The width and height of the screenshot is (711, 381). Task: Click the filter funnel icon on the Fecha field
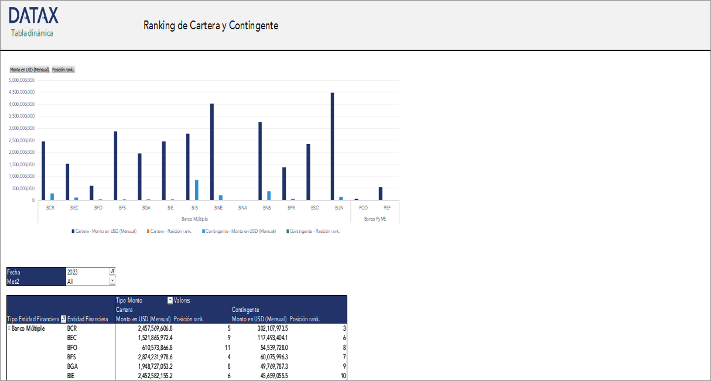[x=112, y=271]
